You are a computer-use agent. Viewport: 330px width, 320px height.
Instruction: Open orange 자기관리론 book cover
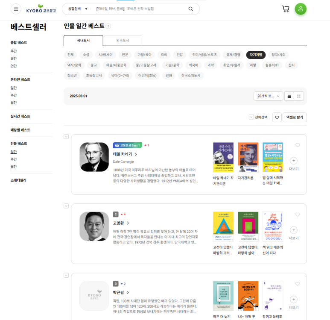pyautogui.click(x=248, y=157)
